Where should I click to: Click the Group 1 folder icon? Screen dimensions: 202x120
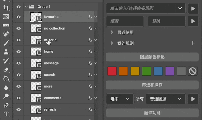[x=32, y=7]
